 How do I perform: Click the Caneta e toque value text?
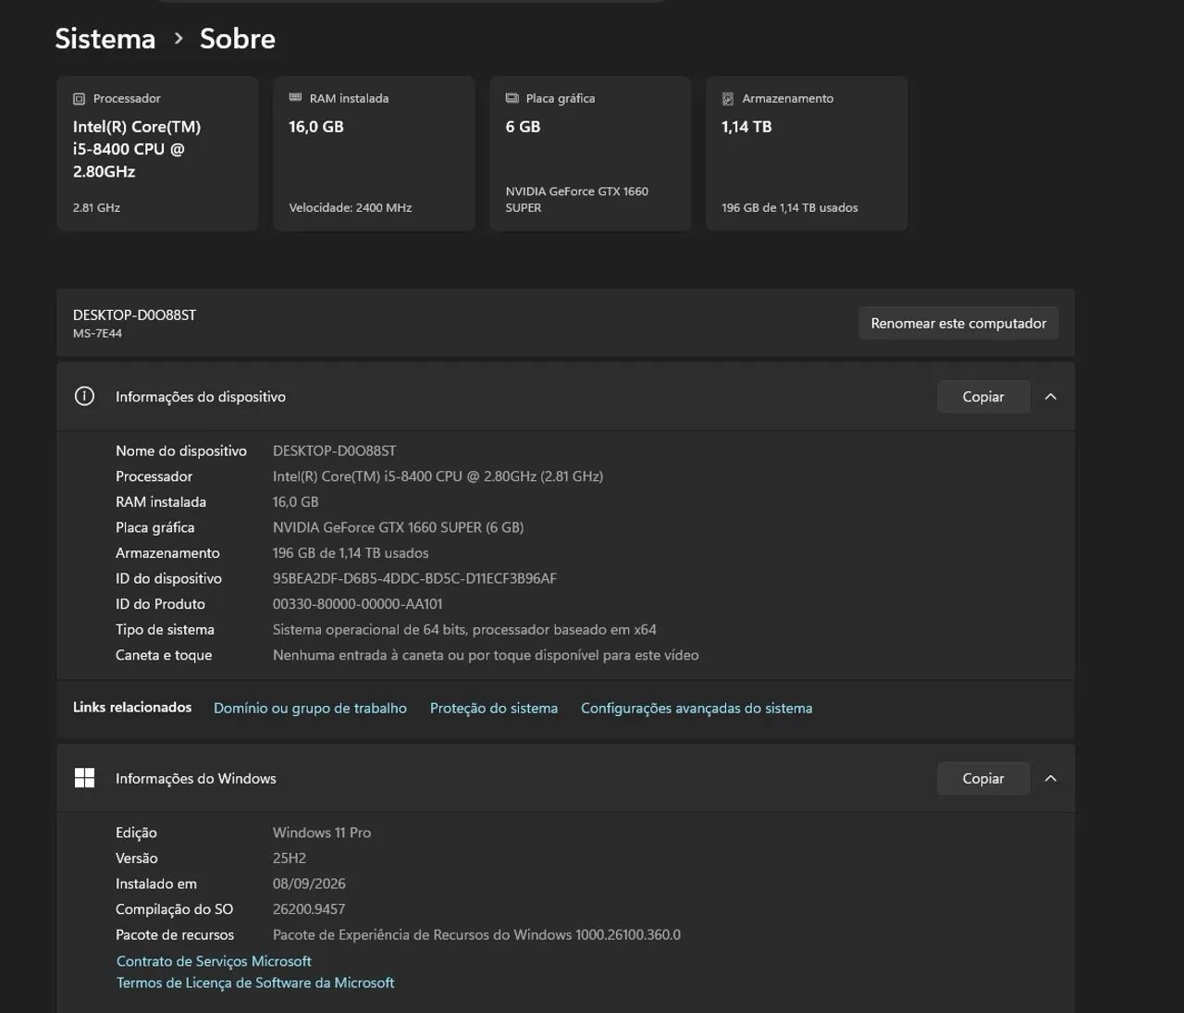click(x=486, y=655)
